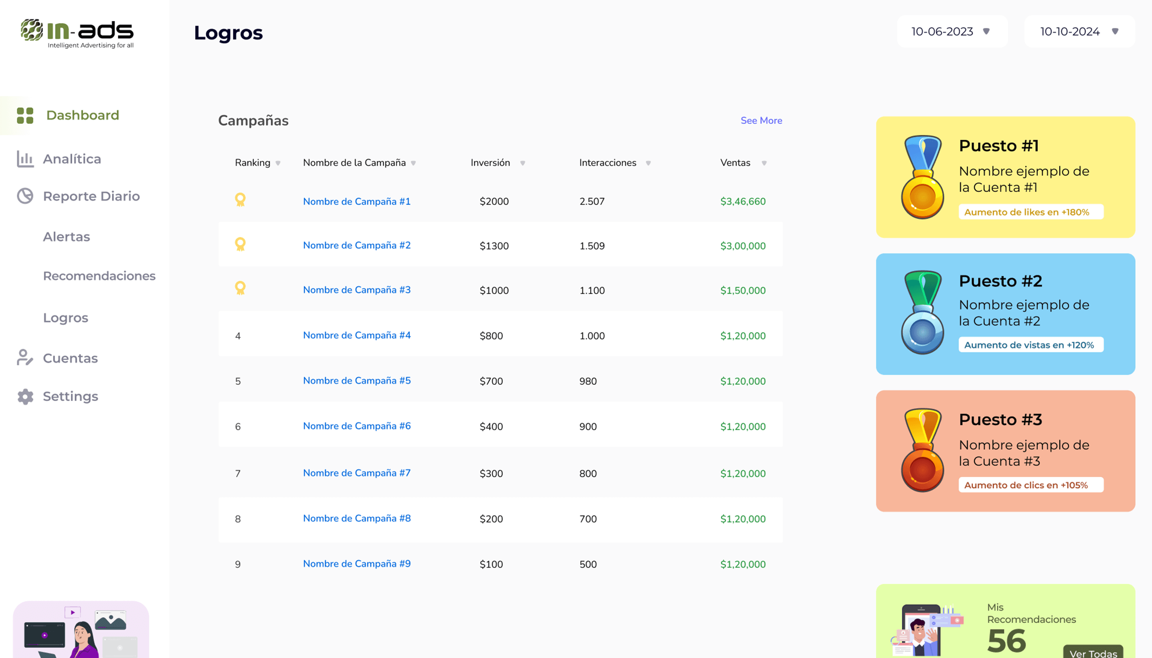Click the See More link
This screenshot has height=658, width=1152.
(x=761, y=121)
